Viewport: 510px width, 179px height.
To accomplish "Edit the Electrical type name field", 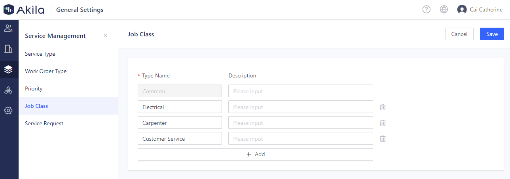I will tap(180, 107).
